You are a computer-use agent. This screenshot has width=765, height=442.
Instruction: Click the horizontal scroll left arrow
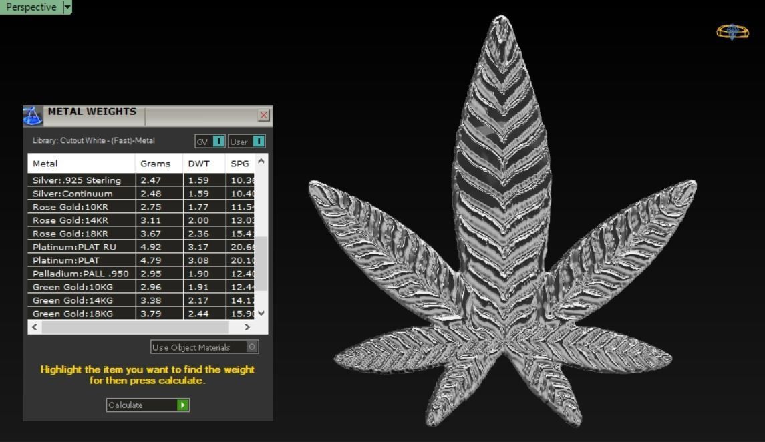(x=35, y=327)
